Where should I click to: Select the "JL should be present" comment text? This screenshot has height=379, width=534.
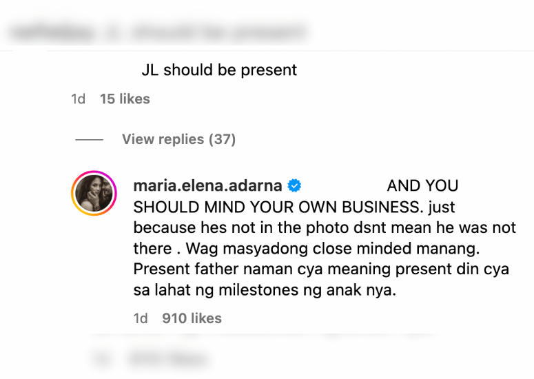219,70
